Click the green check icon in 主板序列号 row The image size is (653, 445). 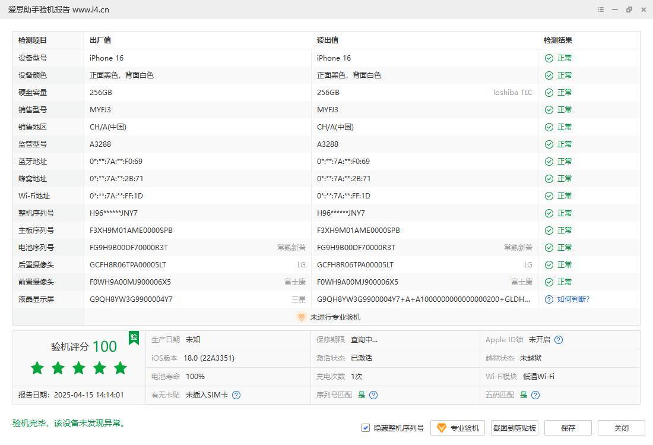(x=549, y=231)
